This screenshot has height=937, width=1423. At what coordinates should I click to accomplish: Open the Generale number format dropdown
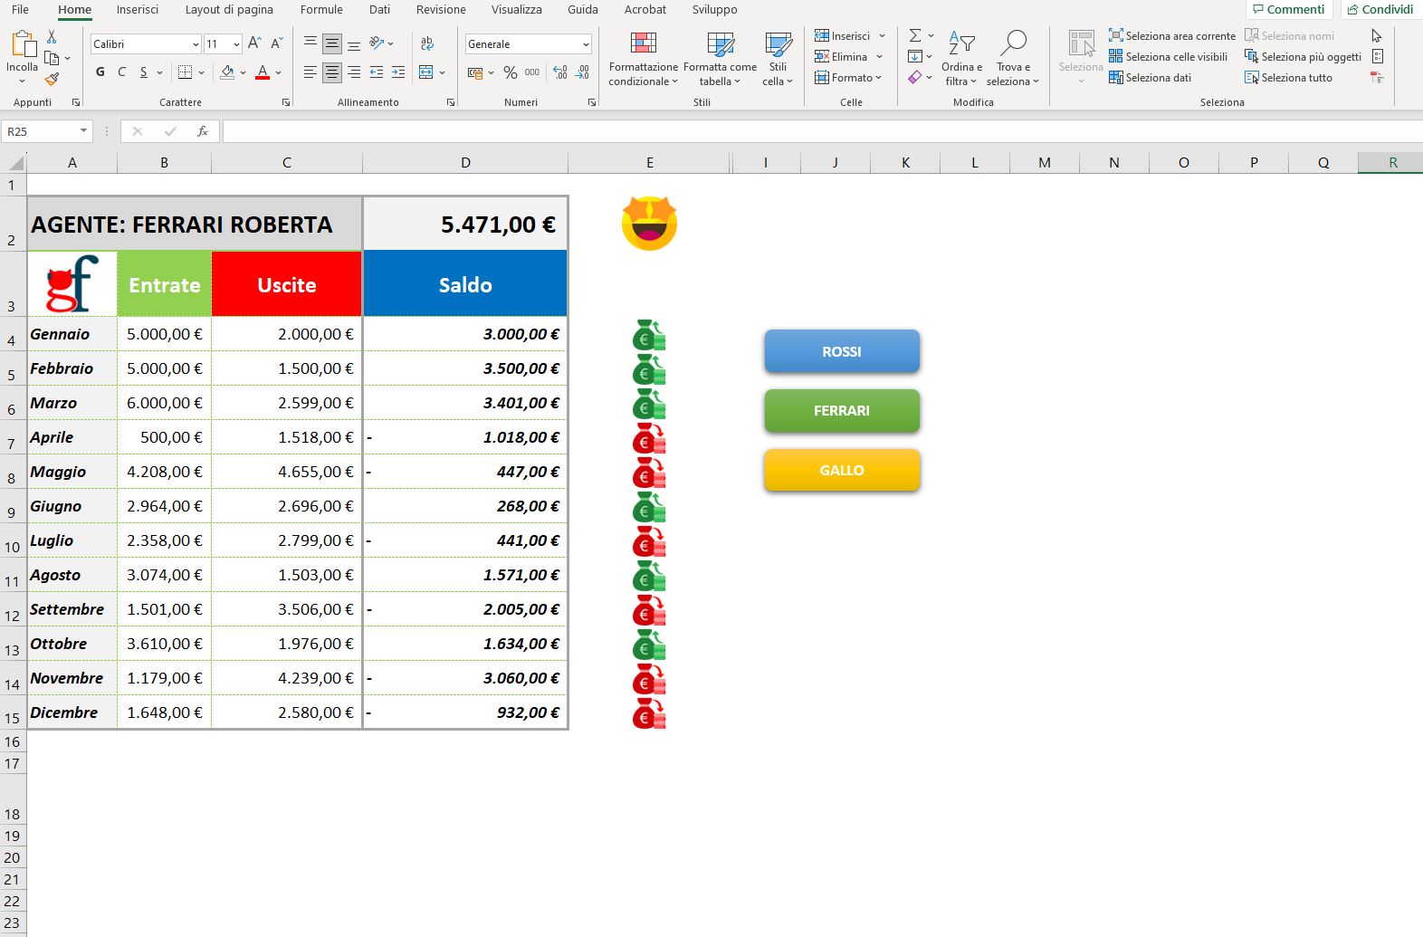(x=586, y=44)
